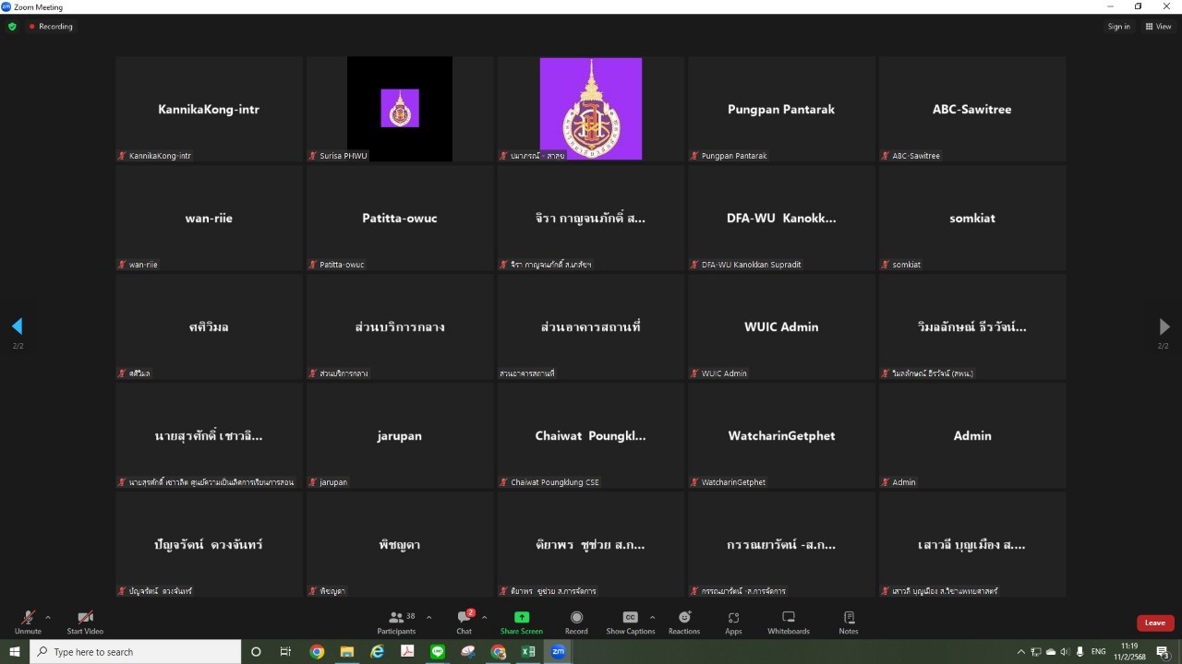
Task: Open the Apps panel
Action: [733, 622]
